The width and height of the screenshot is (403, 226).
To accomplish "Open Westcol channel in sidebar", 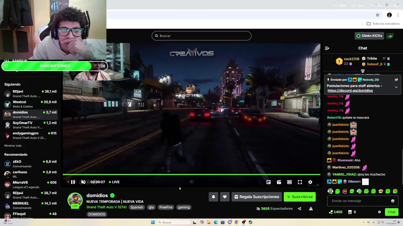I will [x=30, y=104].
